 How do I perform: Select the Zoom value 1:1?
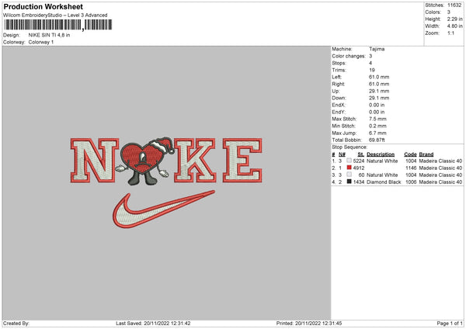450,33
